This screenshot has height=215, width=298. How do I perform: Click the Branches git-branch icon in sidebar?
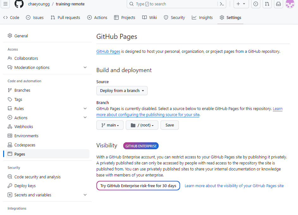coord(10,90)
